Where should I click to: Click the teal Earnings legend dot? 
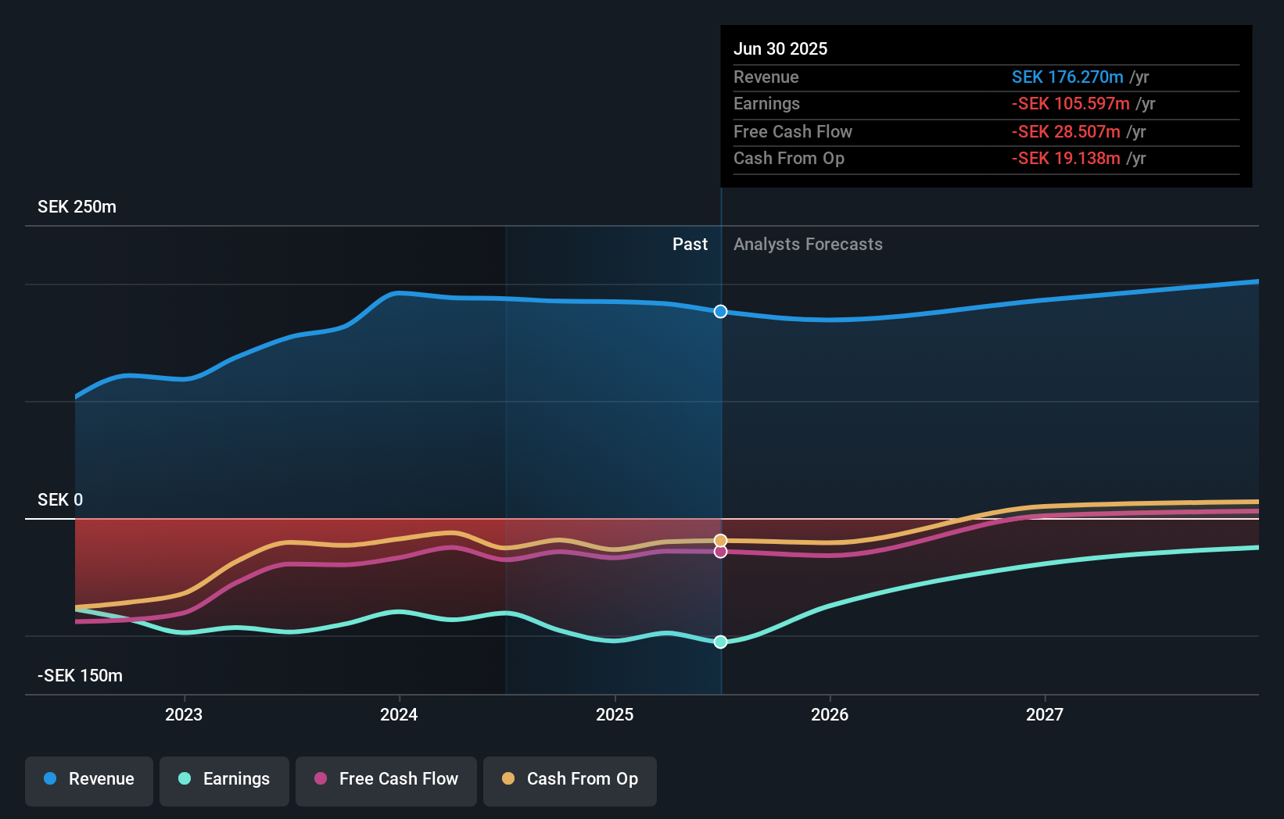tap(183, 779)
